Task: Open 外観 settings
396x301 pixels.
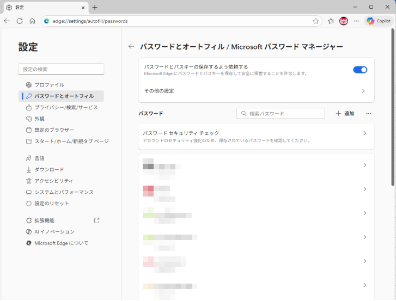Action: [61, 119]
